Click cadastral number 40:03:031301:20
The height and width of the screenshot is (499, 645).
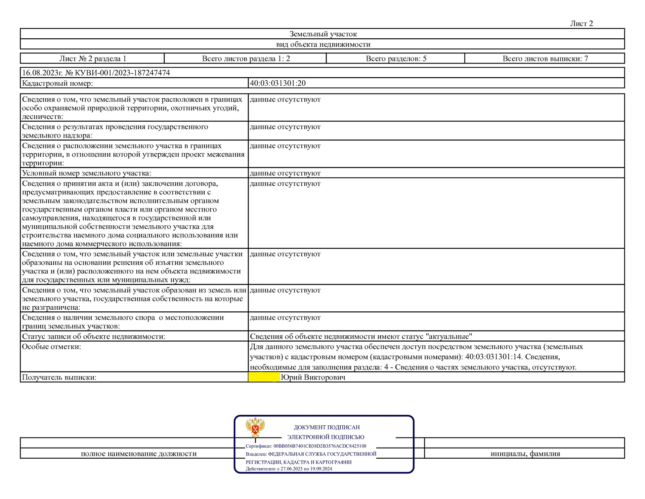[278, 83]
